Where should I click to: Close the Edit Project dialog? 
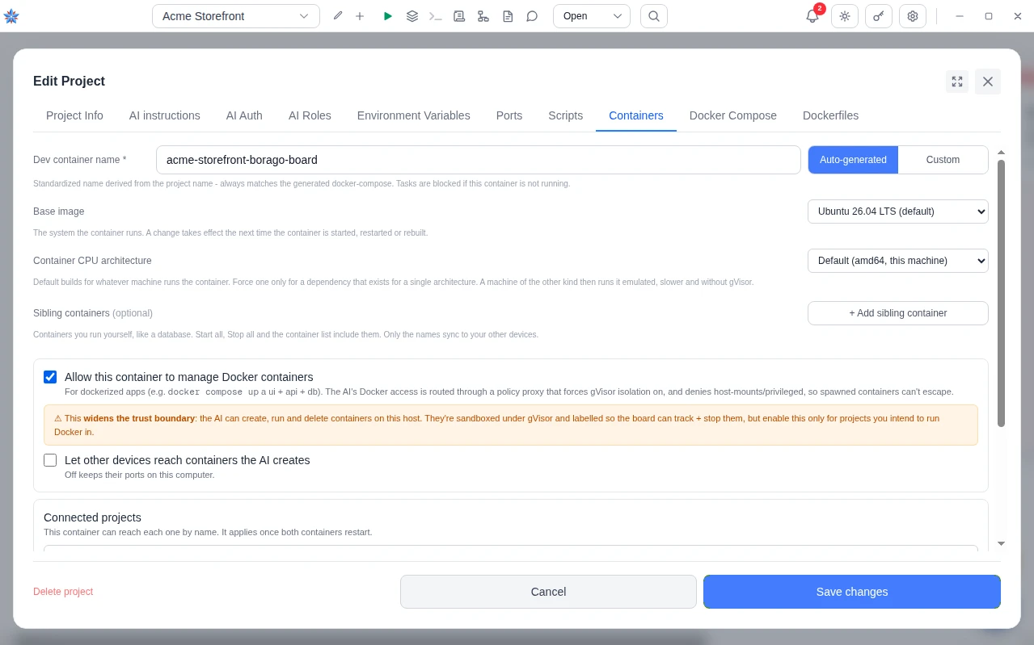(988, 82)
